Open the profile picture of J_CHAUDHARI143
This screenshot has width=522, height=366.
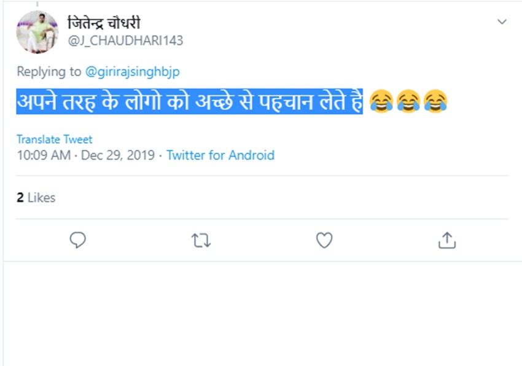coord(37,32)
